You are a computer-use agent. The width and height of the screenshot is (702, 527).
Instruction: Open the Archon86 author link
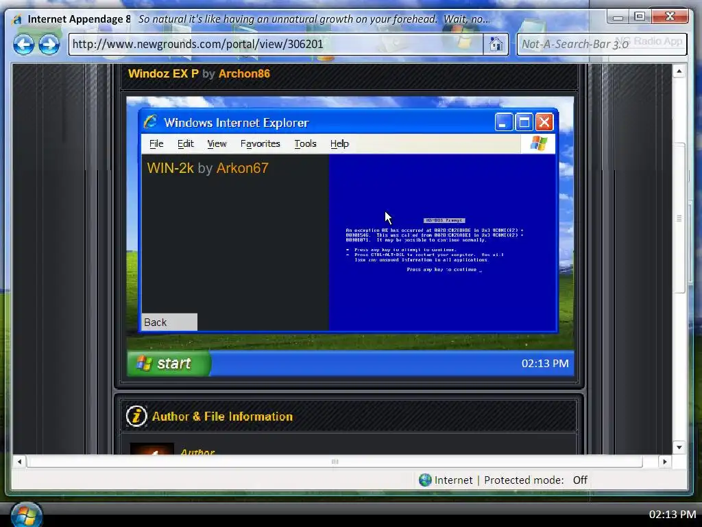tap(244, 73)
